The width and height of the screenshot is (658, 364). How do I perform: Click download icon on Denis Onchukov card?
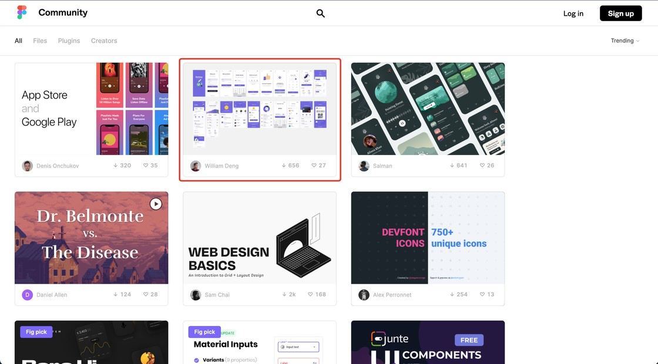tap(115, 166)
